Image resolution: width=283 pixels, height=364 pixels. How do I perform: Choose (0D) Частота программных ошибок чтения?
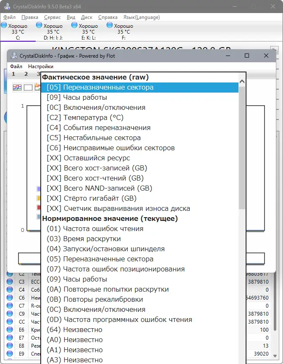(x=140, y=320)
